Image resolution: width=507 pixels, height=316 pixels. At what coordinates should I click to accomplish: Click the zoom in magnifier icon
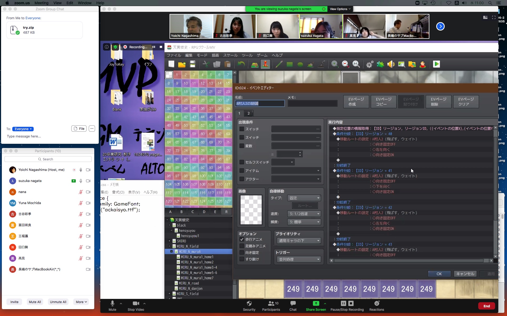pos(335,64)
